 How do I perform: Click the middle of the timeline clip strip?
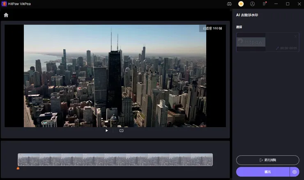pos(115,159)
